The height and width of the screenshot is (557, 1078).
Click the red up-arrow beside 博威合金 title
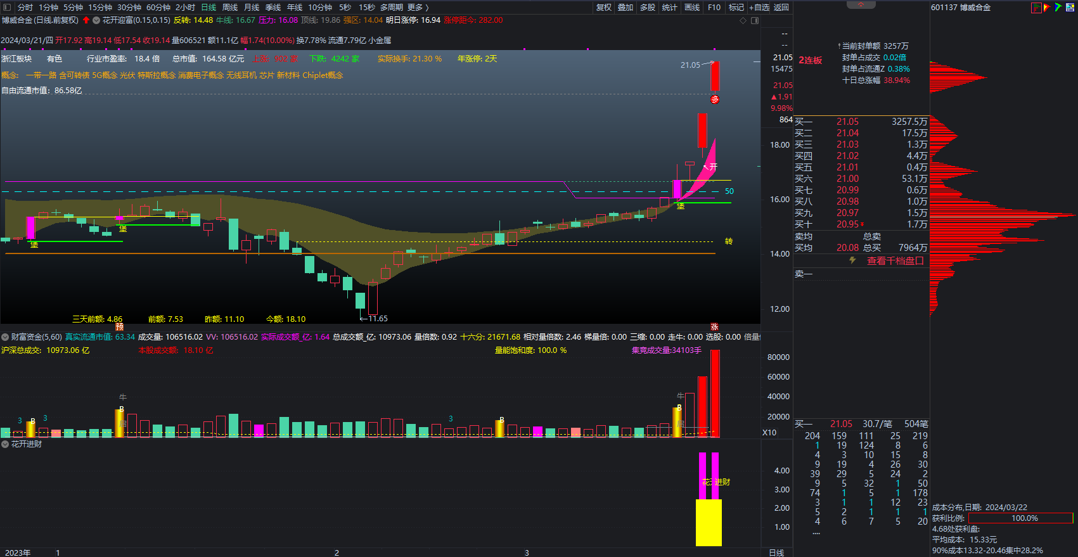point(86,20)
